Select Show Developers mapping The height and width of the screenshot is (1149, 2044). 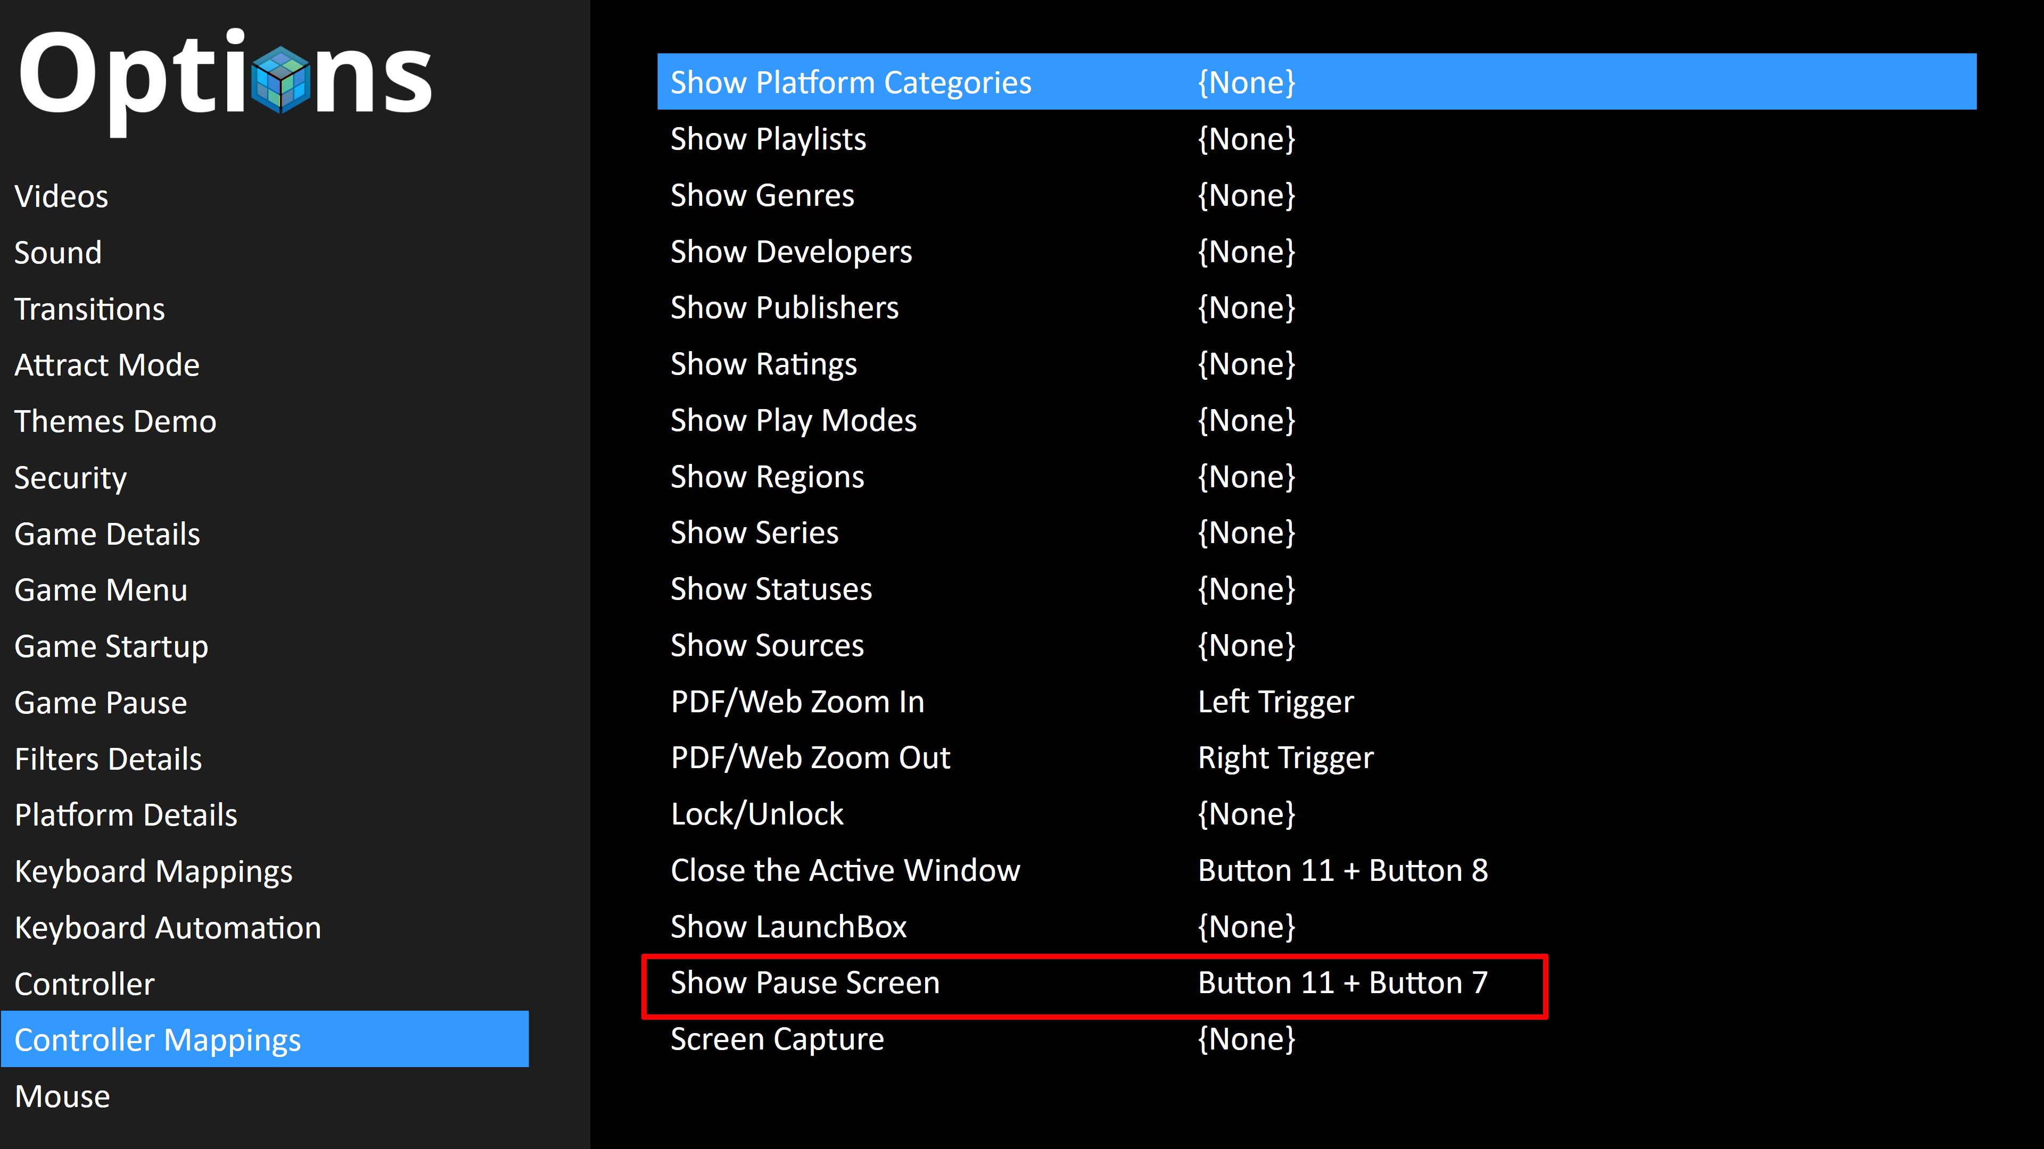[1316, 252]
